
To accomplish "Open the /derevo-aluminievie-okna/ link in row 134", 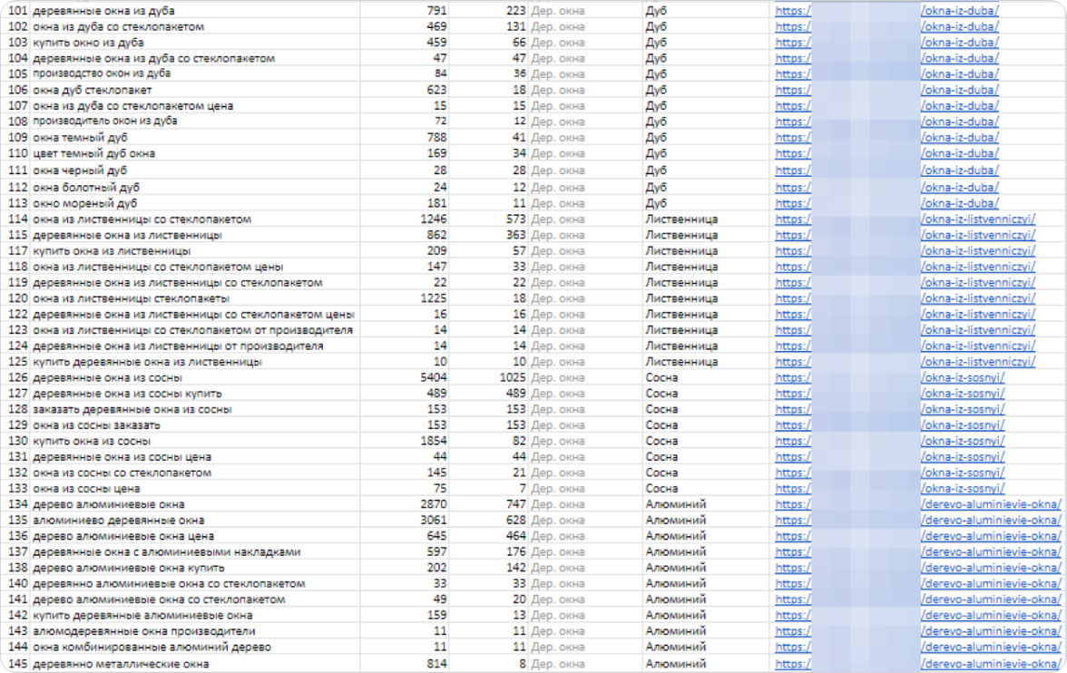I will tap(991, 504).
